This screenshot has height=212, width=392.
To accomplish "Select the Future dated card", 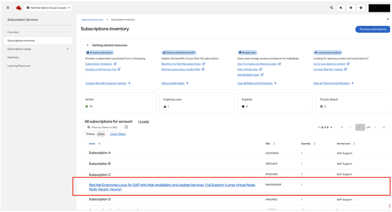I will 353,103.
